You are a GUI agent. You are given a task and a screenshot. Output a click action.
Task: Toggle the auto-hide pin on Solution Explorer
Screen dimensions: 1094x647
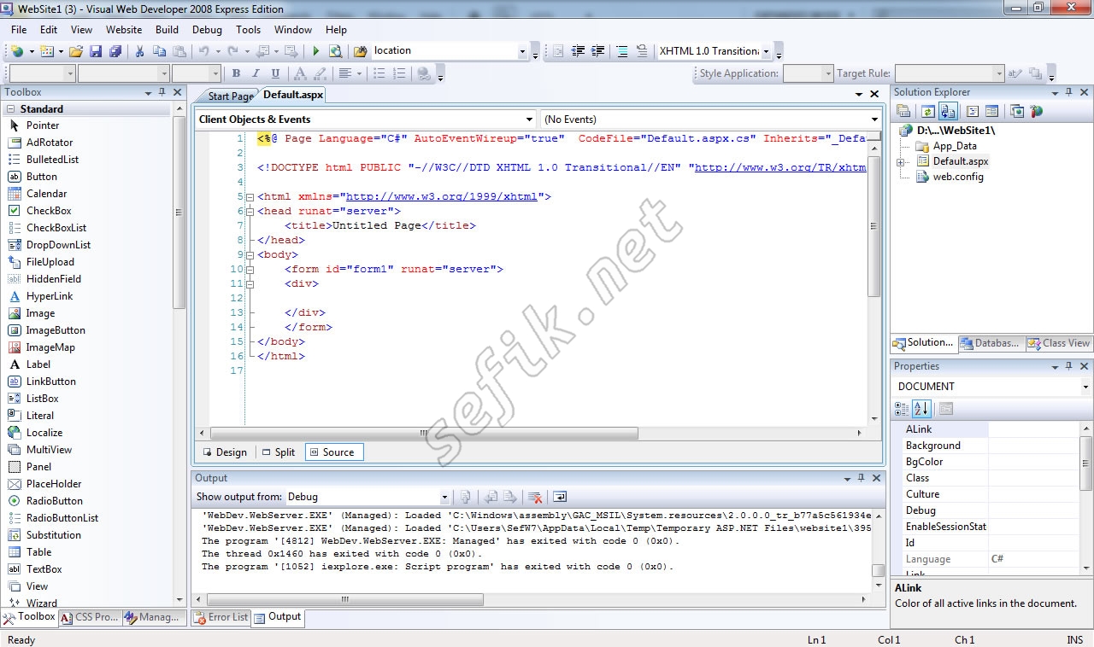[1068, 92]
